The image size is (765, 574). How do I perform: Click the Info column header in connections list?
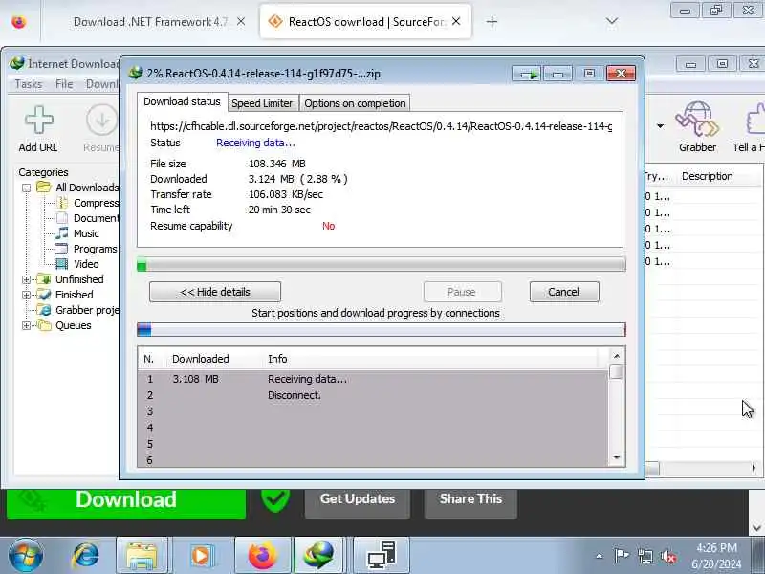pos(277,359)
